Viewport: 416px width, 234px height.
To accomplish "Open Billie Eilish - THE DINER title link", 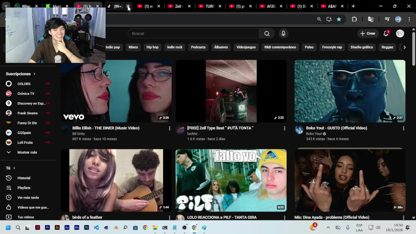I will click(x=106, y=128).
